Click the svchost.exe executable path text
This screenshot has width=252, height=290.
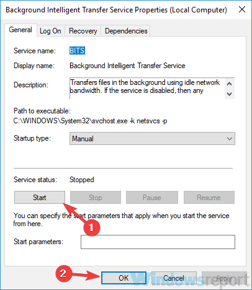point(90,121)
